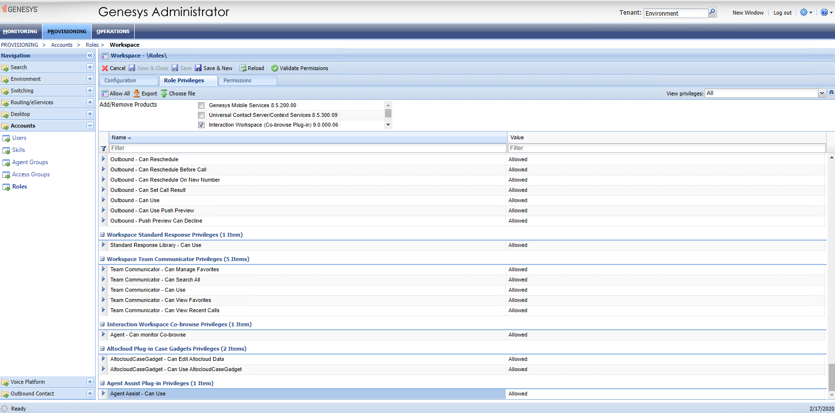Click the Switching section icon

click(x=5, y=91)
